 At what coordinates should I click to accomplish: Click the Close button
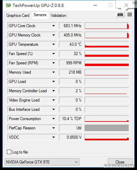(x=120, y=162)
